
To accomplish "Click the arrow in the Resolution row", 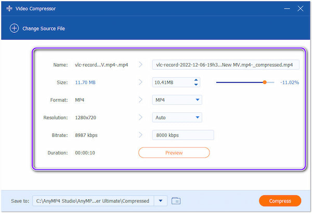I will pos(140,117).
